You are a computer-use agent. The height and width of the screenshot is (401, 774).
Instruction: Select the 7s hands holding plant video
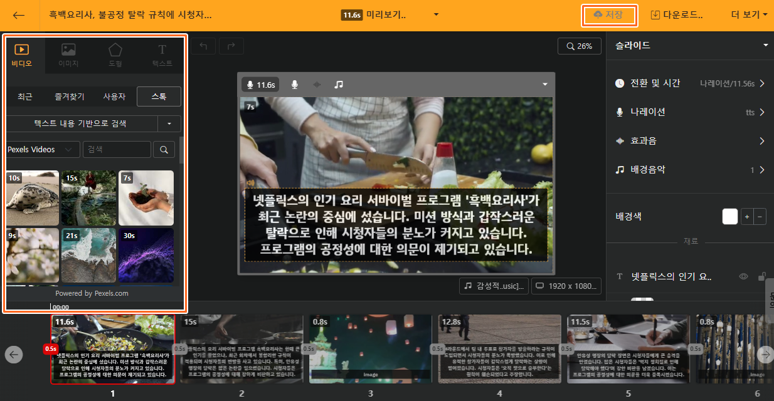146,198
